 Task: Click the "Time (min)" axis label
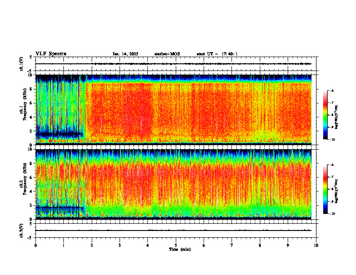click(x=180, y=249)
